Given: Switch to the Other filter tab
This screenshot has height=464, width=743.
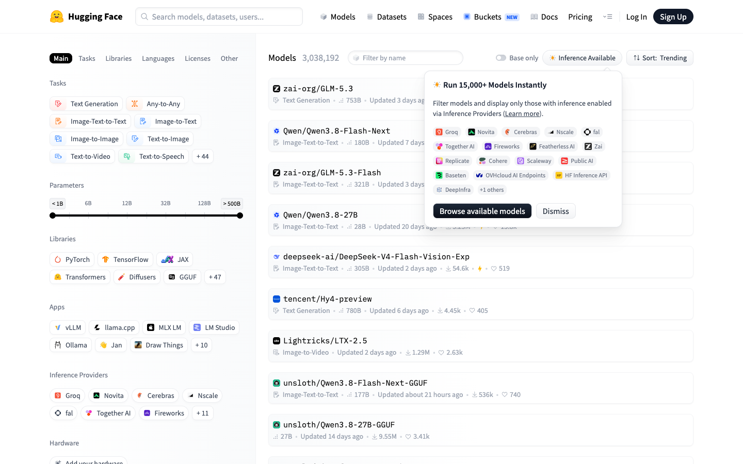Looking at the screenshot, I should click(229, 58).
